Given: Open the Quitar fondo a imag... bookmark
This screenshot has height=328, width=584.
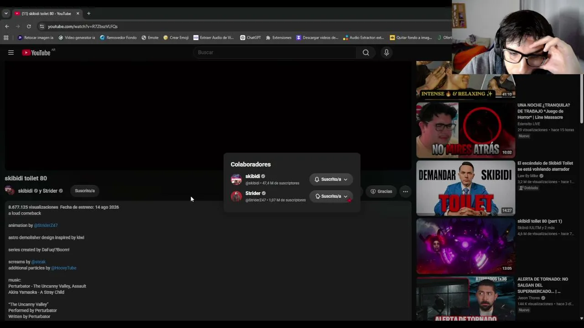Looking at the screenshot, I should click(411, 38).
